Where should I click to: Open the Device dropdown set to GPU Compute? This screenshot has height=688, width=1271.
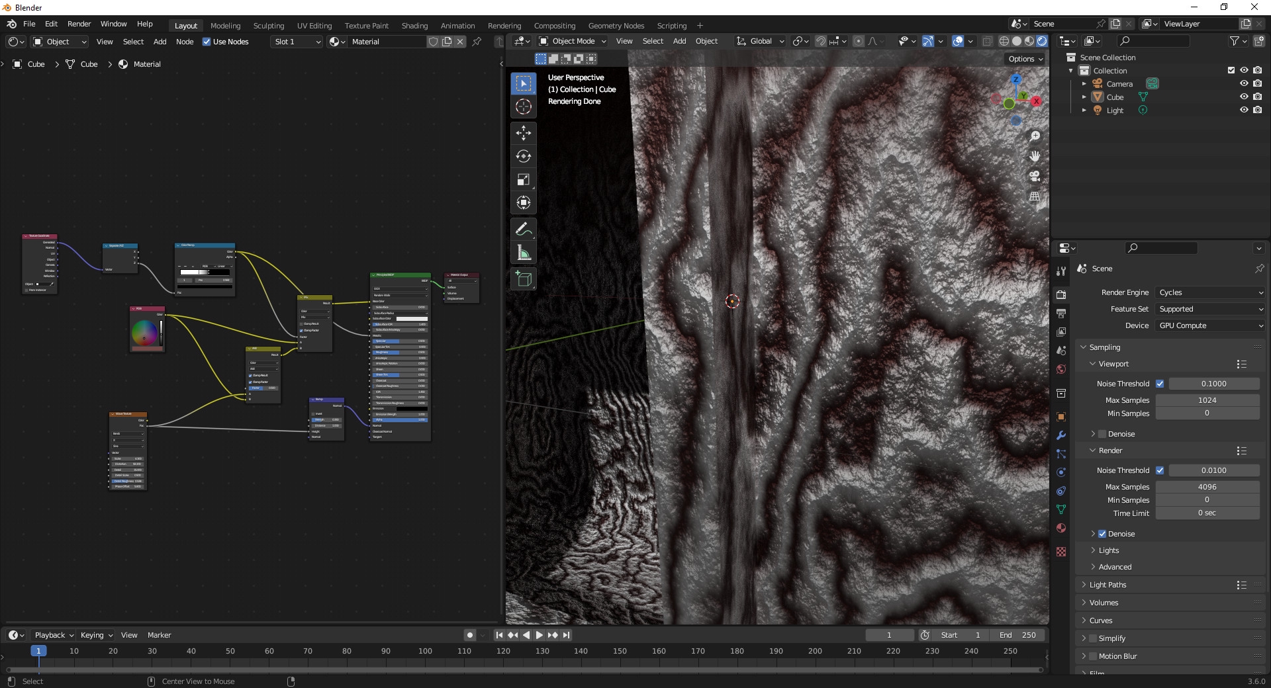coord(1210,325)
